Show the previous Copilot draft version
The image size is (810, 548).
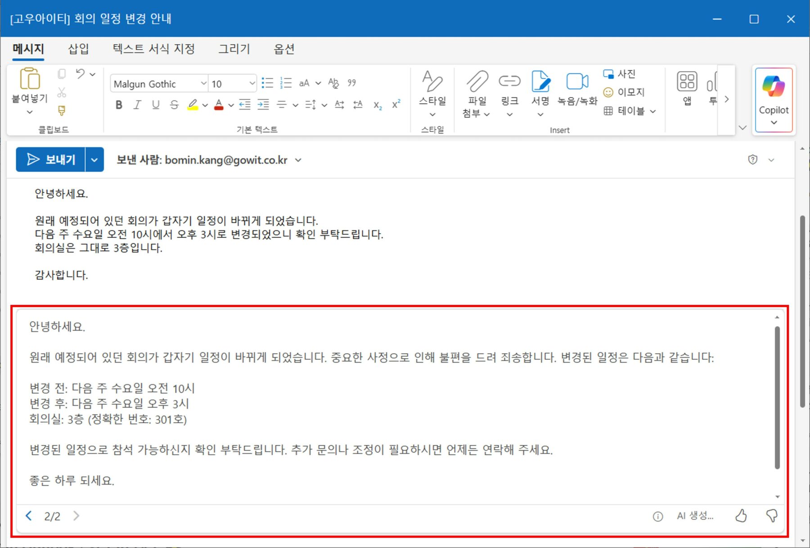(28, 516)
